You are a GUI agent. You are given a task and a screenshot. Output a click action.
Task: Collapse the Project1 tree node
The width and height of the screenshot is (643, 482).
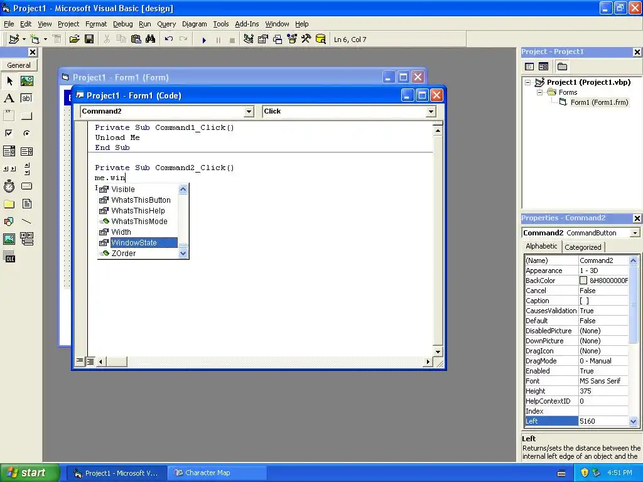[528, 82]
